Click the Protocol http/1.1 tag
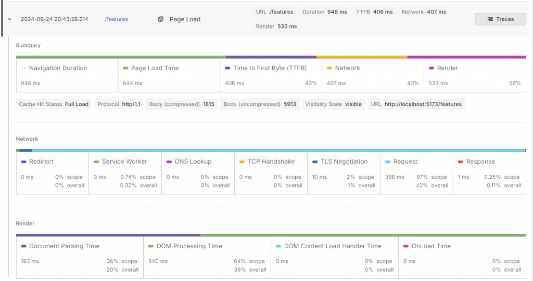The height and width of the screenshot is (281, 533). pos(119,104)
